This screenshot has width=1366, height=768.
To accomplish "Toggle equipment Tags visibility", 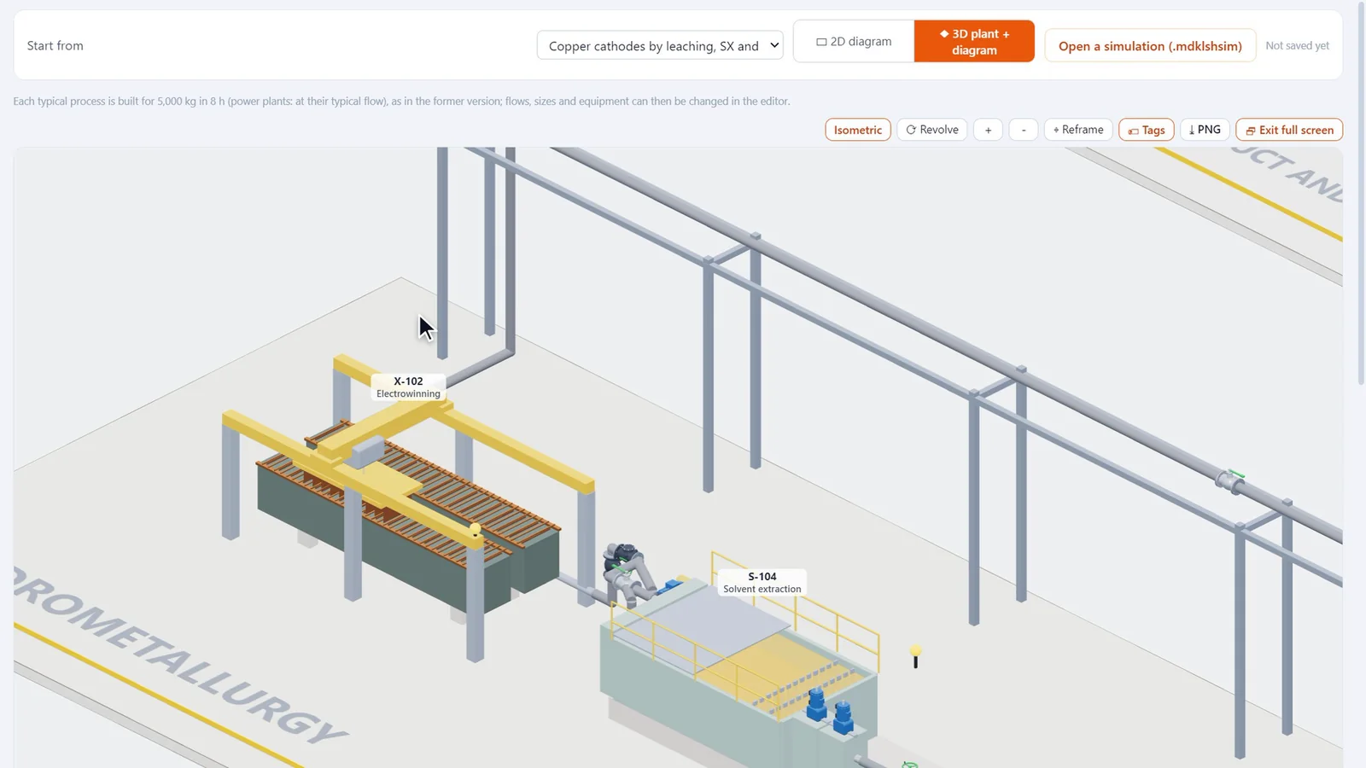I will pyautogui.click(x=1147, y=130).
